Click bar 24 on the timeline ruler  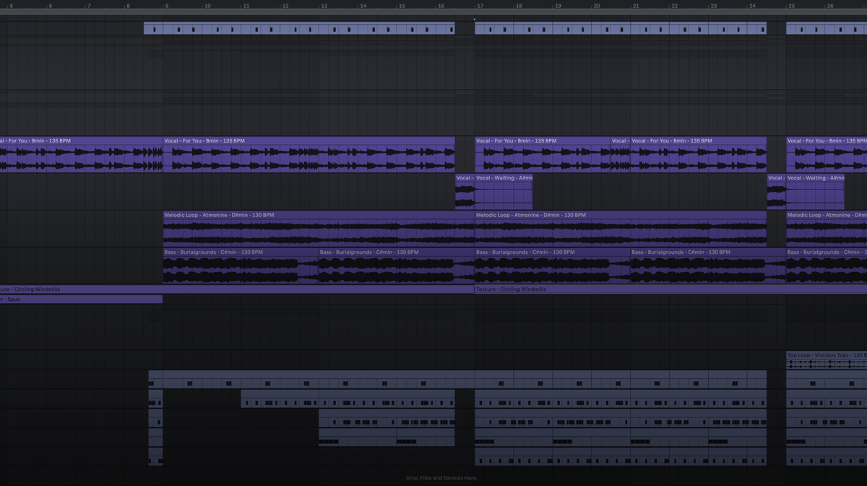753,6
